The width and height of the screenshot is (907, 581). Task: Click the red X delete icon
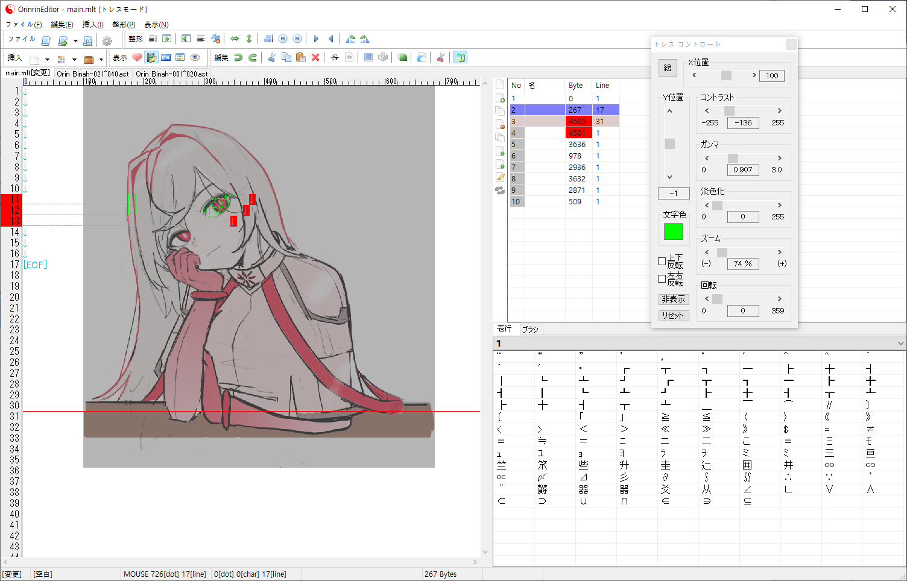click(x=315, y=58)
